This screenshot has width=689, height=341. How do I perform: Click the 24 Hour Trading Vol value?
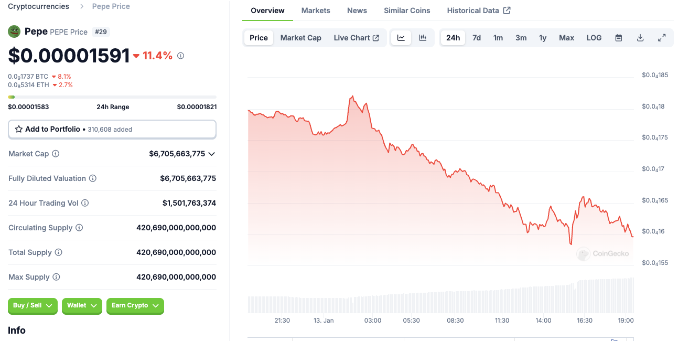189,203
